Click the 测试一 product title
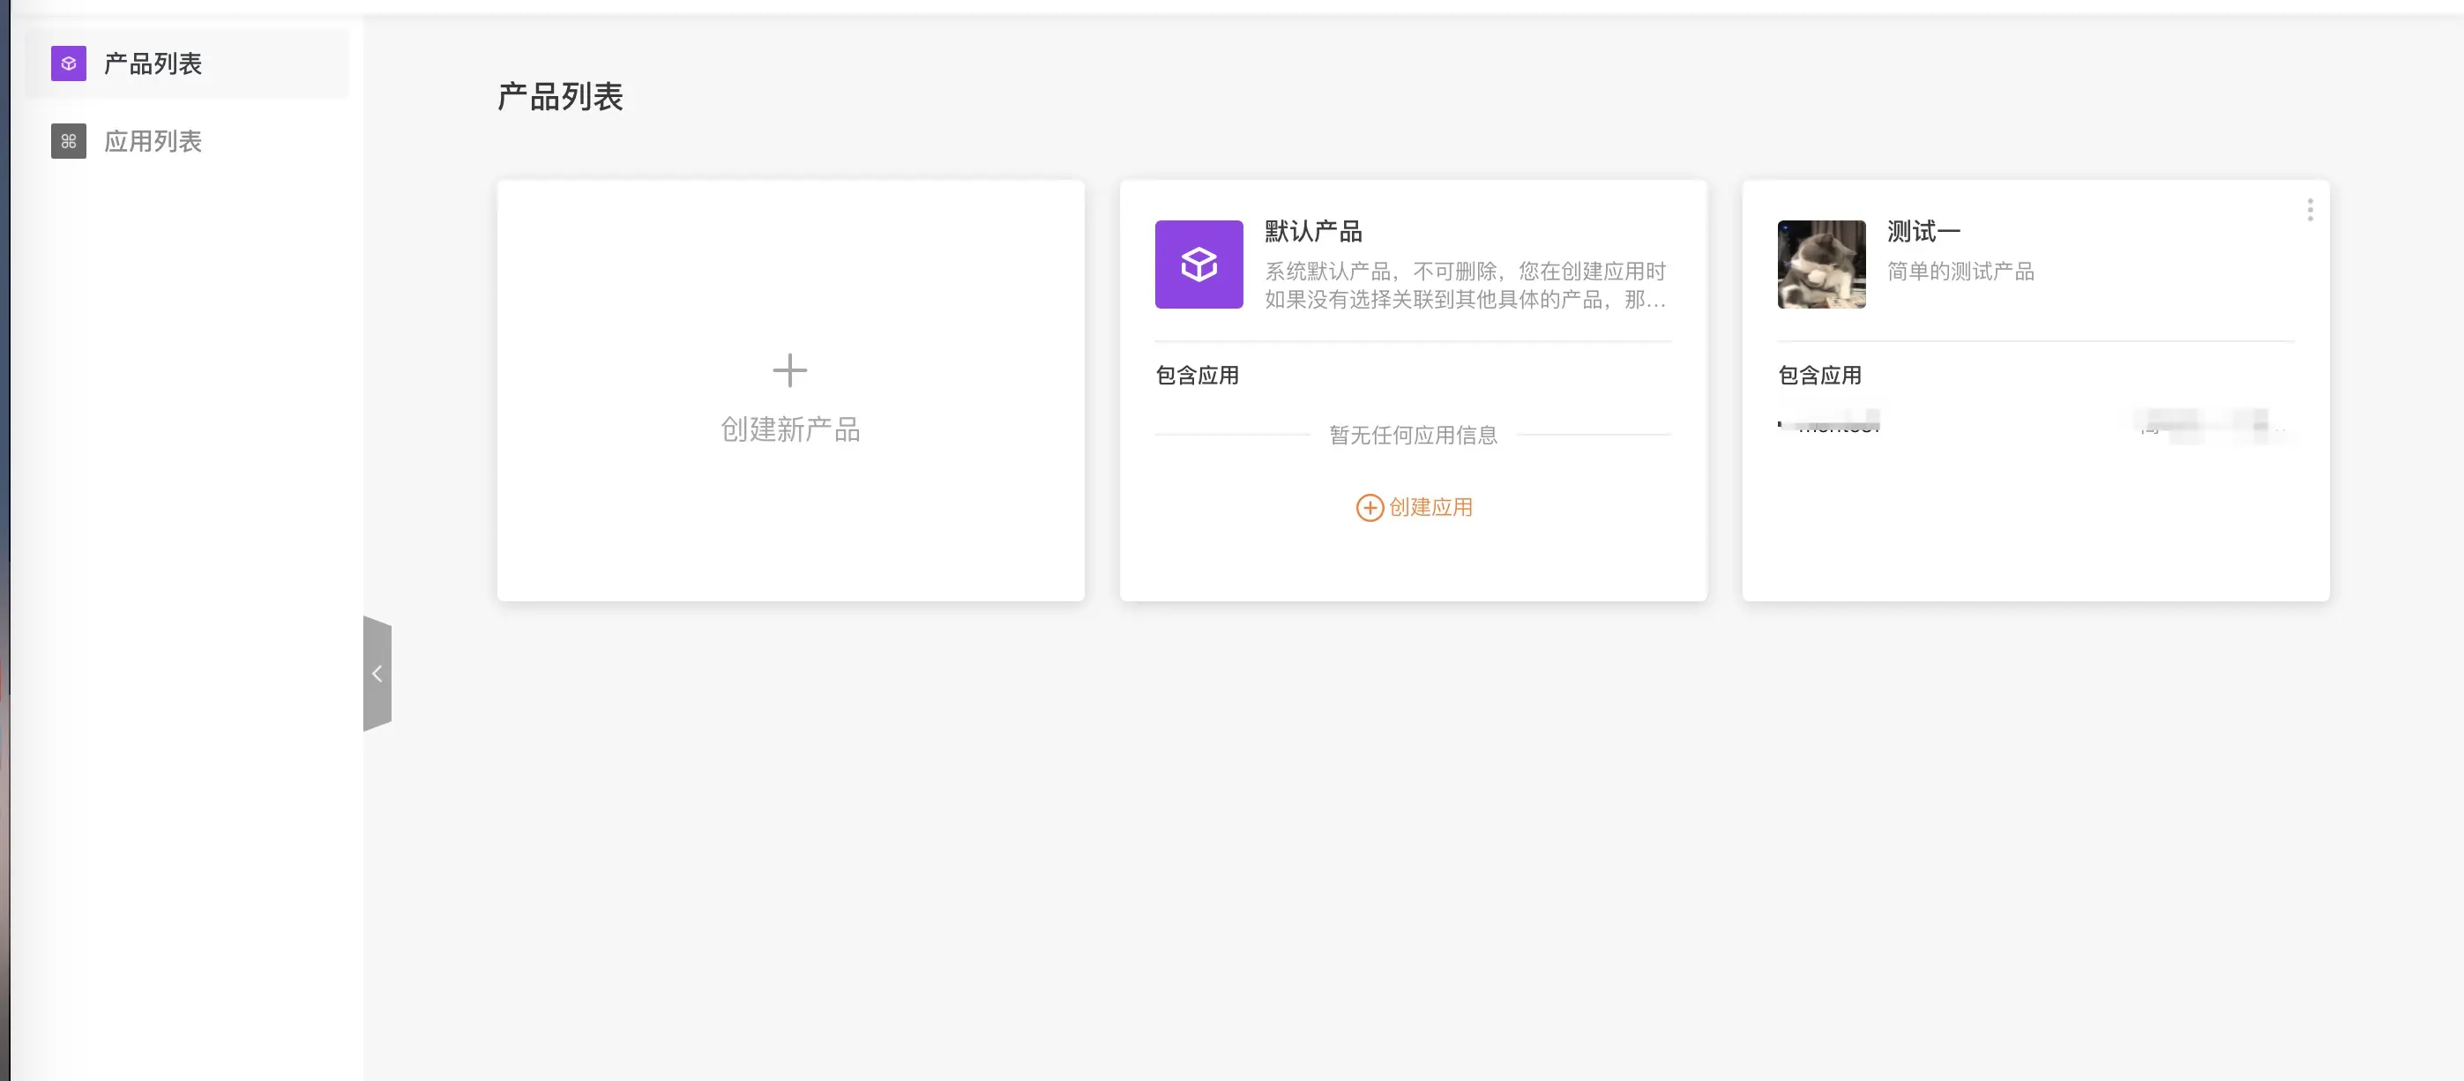 [1923, 232]
